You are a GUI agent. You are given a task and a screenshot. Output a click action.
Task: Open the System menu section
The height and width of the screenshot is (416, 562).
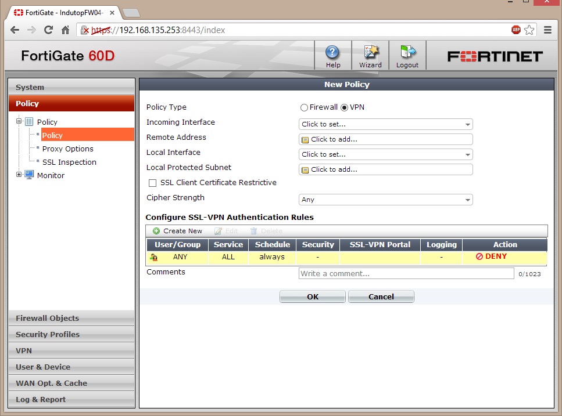tap(71, 87)
